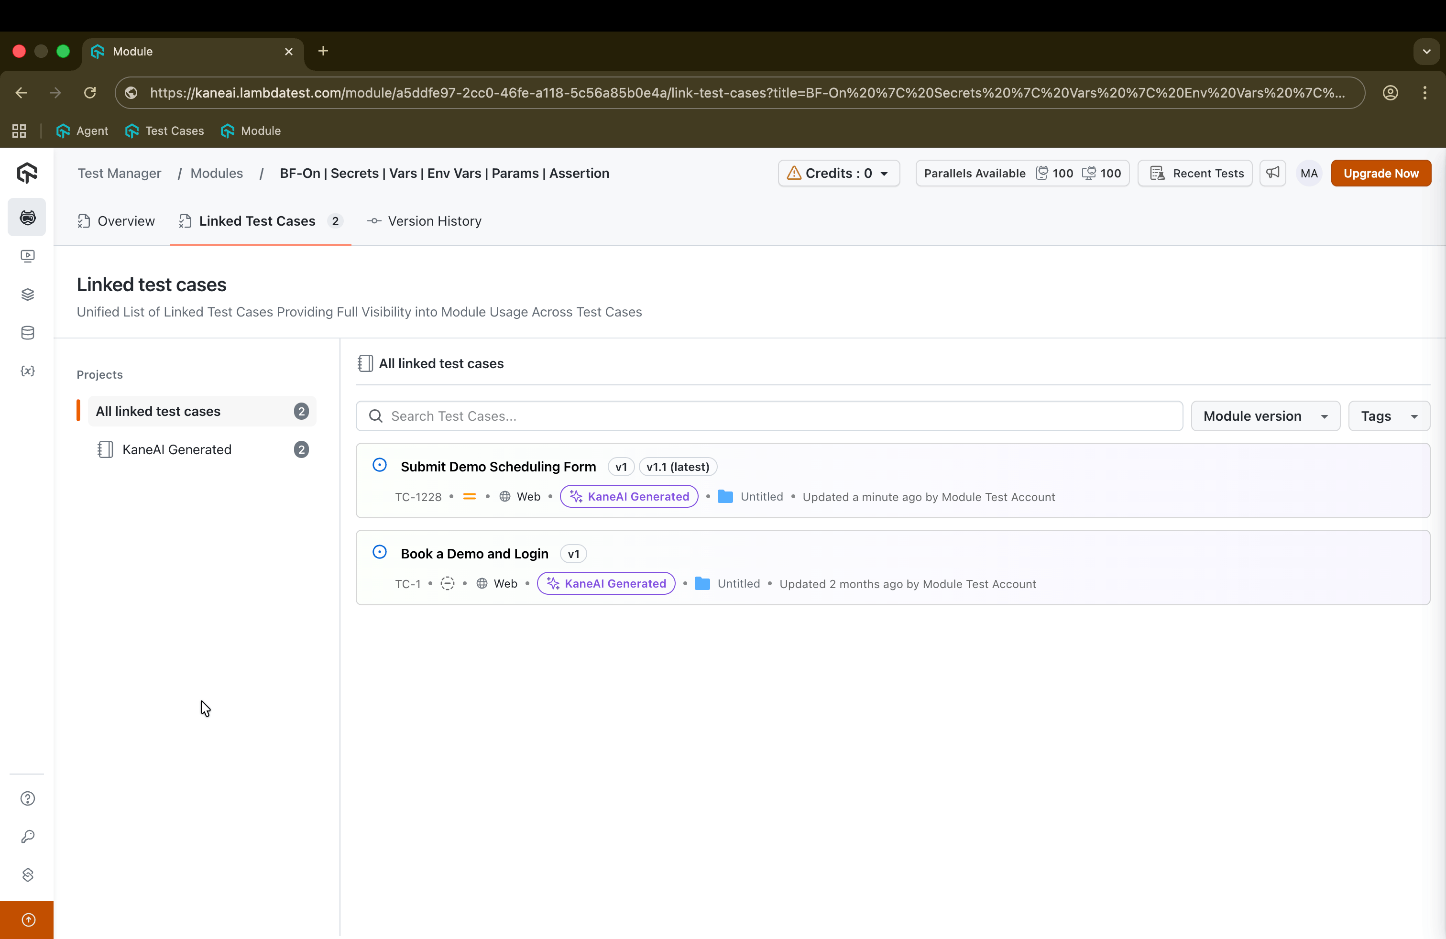Select the KaneAI Generated project in the Projects list
The height and width of the screenshot is (939, 1446).
click(x=177, y=449)
